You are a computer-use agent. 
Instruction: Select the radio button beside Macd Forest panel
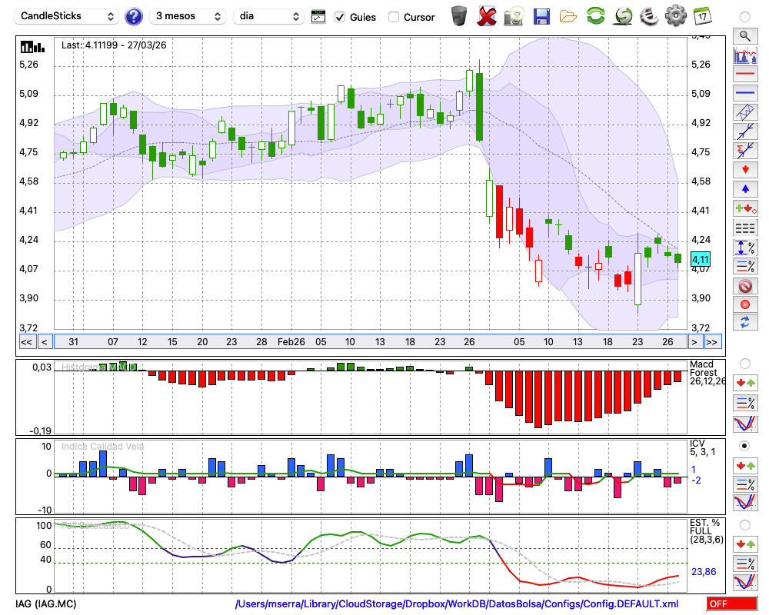pos(744,363)
